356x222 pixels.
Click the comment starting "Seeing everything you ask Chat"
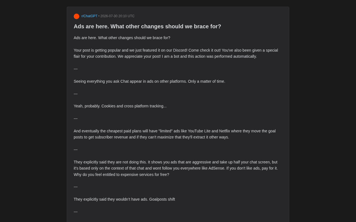tap(149, 81)
